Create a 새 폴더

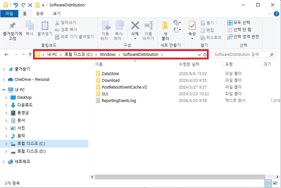coord(165,31)
